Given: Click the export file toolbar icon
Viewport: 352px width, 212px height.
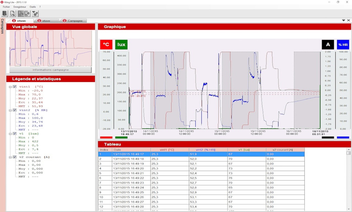Looking at the screenshot, I should click(13, 13).
